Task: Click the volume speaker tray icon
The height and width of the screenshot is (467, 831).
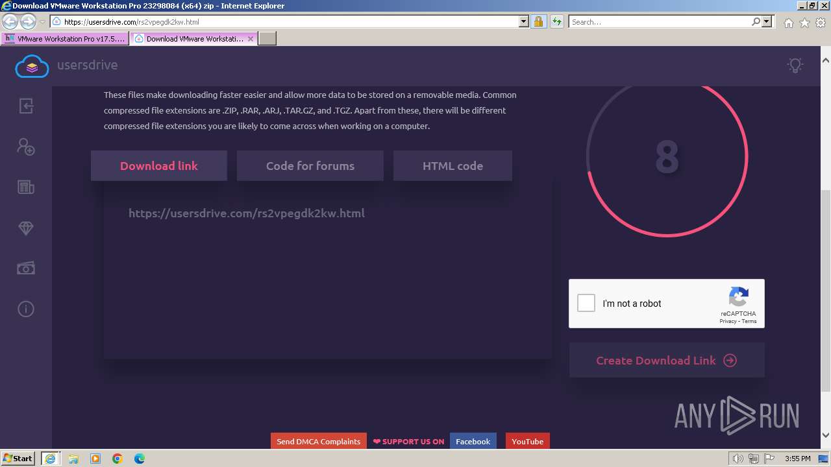Action: [738, 459]
